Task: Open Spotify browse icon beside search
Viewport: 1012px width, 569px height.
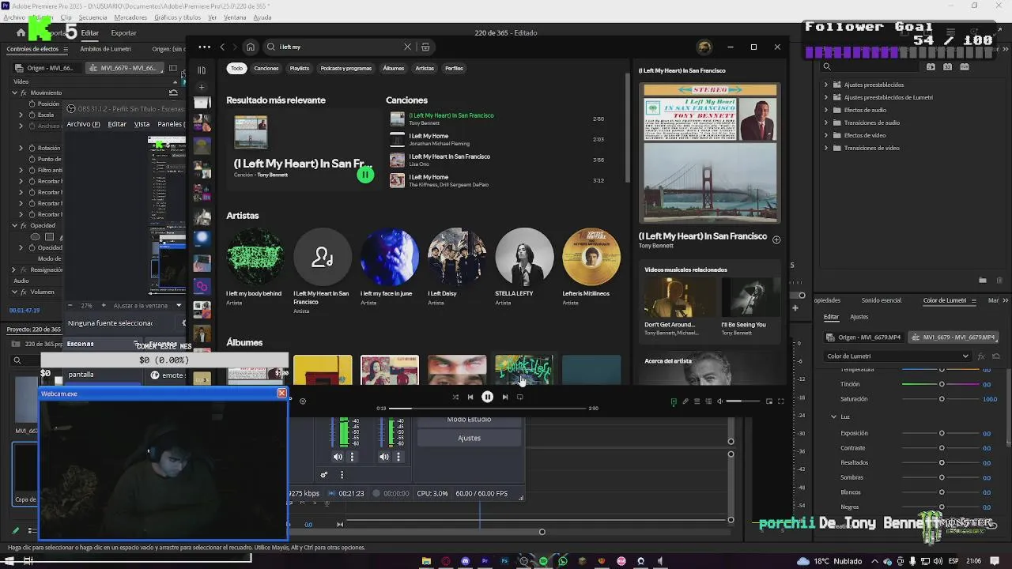Action: click(x=425, y=47)
